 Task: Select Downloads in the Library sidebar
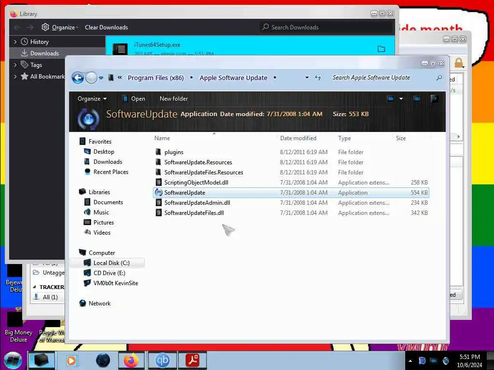44,53
